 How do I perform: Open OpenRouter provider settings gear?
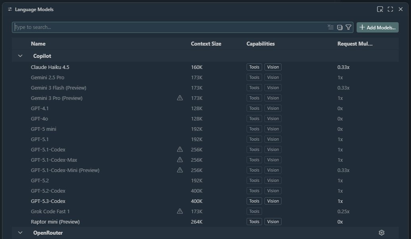pyautogui.click(x=382, y=233)
